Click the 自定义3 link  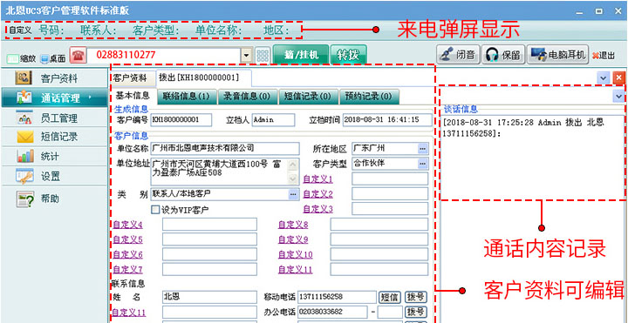318,209
